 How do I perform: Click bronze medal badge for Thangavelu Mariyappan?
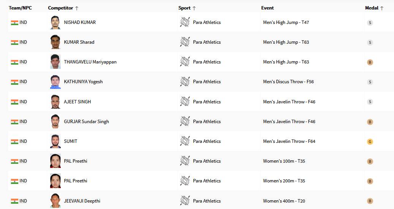point(370,62)
